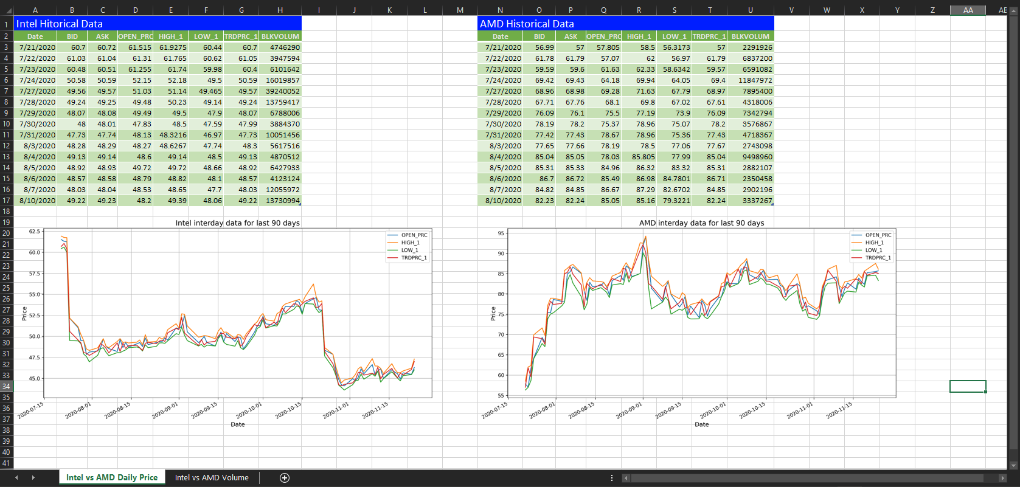Select column U header
The image size is (1020, 487).
(x=750, y=10)
